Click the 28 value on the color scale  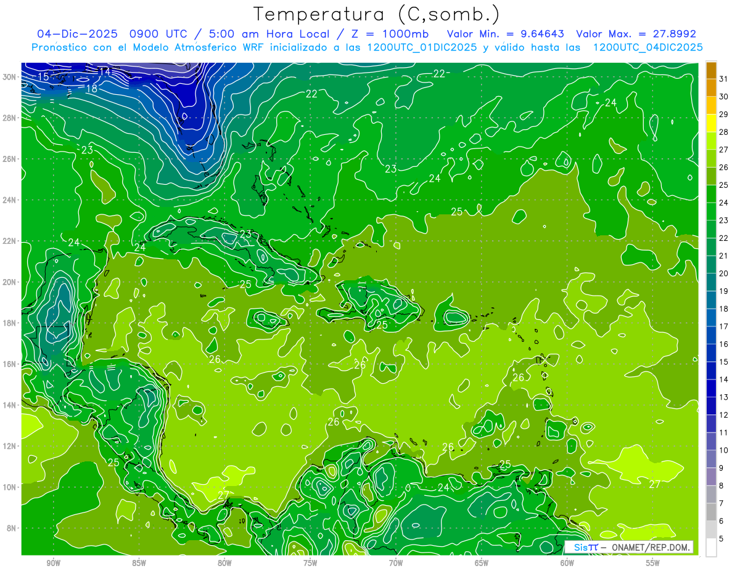pos(724,132)
